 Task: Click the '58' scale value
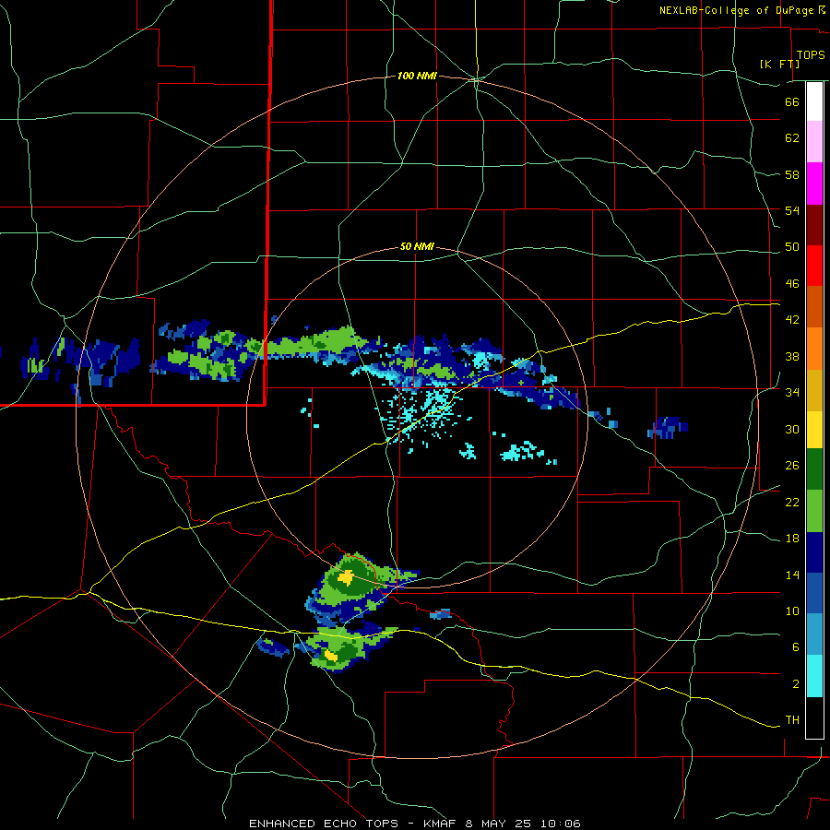tap(792, 174)
